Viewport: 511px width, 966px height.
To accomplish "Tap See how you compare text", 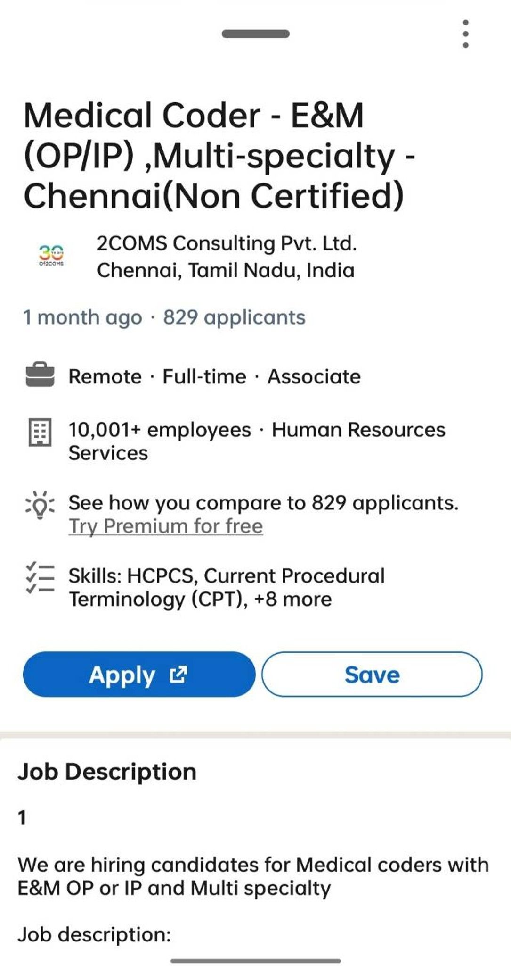I will (264, 503).
